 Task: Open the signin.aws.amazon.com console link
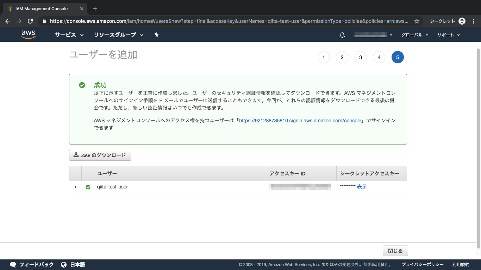pos(300,121)
